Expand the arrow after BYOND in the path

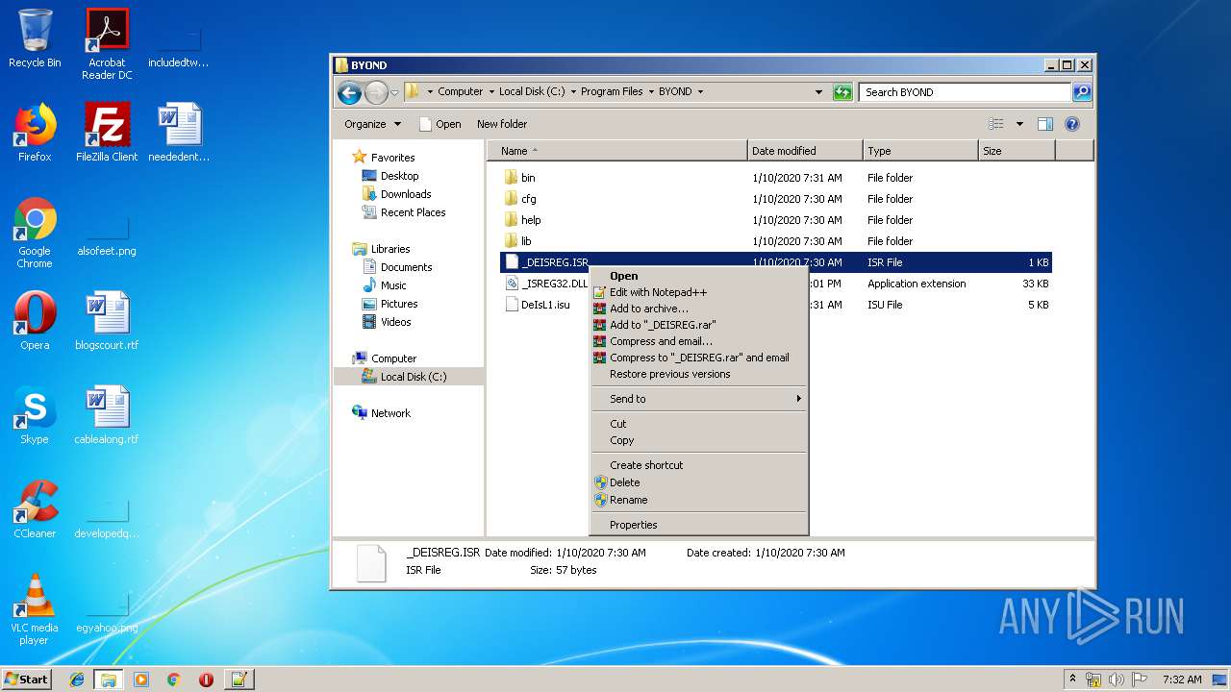click(x=700, y=92)
